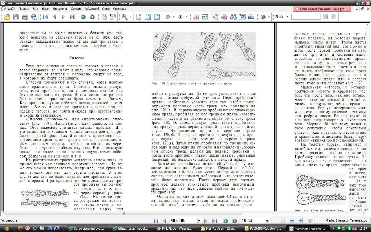The image size is (371, 232).
Task: Go to first page in status bar
Action: coord(156,221)
